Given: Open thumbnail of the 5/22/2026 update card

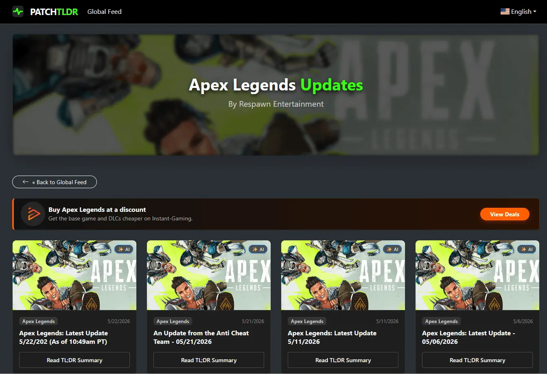Looking at the screenshot, I should [74, 275].
